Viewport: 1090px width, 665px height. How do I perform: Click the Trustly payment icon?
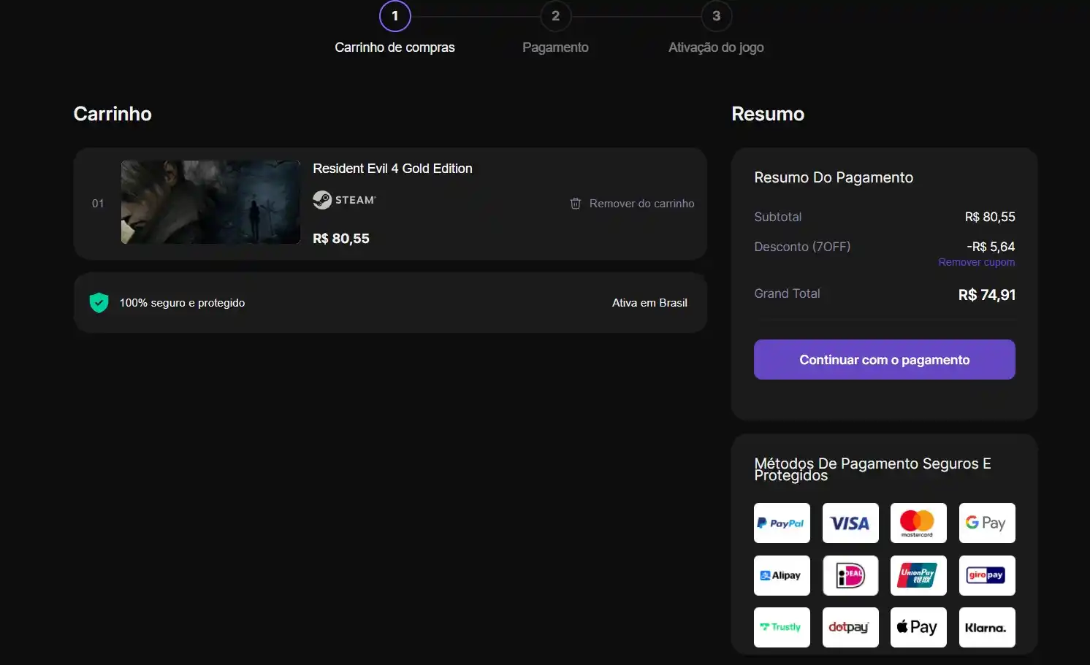click(782, 627)
